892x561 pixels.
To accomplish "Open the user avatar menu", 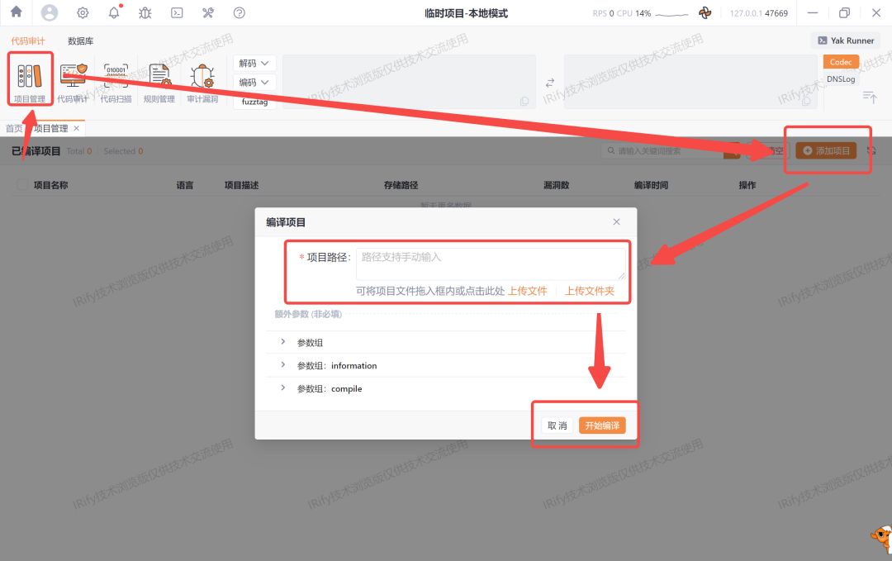I will [x=50, y=12].
